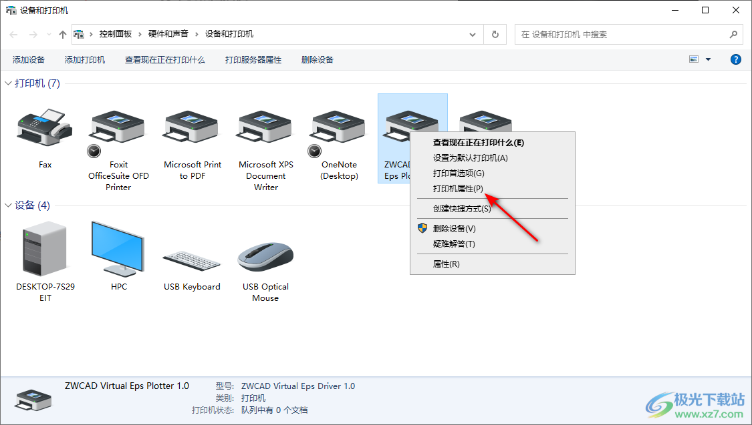The height and width of the screenshot is (425, 752).
Task: Go up one level with up arrow
Action: pyautogui.click(x=63, y=35)
